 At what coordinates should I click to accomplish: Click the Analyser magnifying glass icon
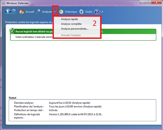(x=38, y=12)
